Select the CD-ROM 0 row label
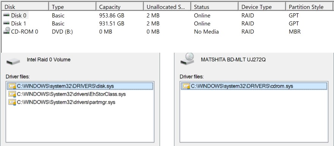Image resolution: width=334 pixels, height=146 pixels. (x=25, y=31)
